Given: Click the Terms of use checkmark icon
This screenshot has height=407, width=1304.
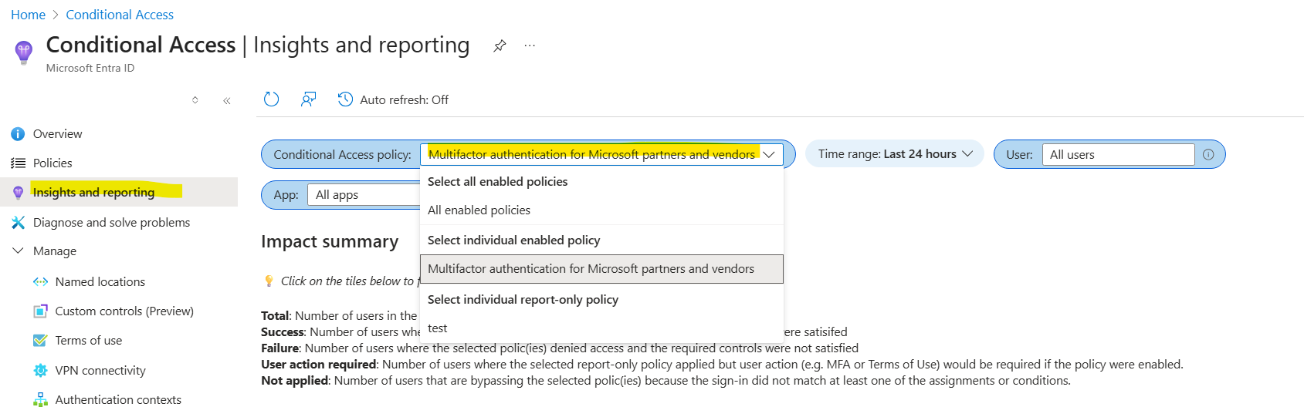Looking at the screenshot, I should pos(40,341).
